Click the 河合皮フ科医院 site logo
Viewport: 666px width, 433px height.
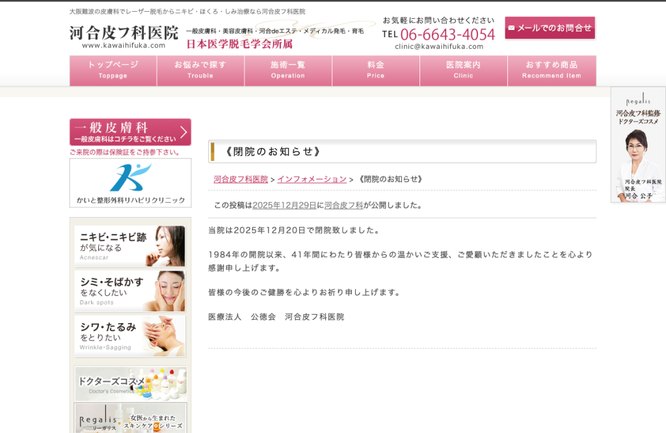point(124,33)
